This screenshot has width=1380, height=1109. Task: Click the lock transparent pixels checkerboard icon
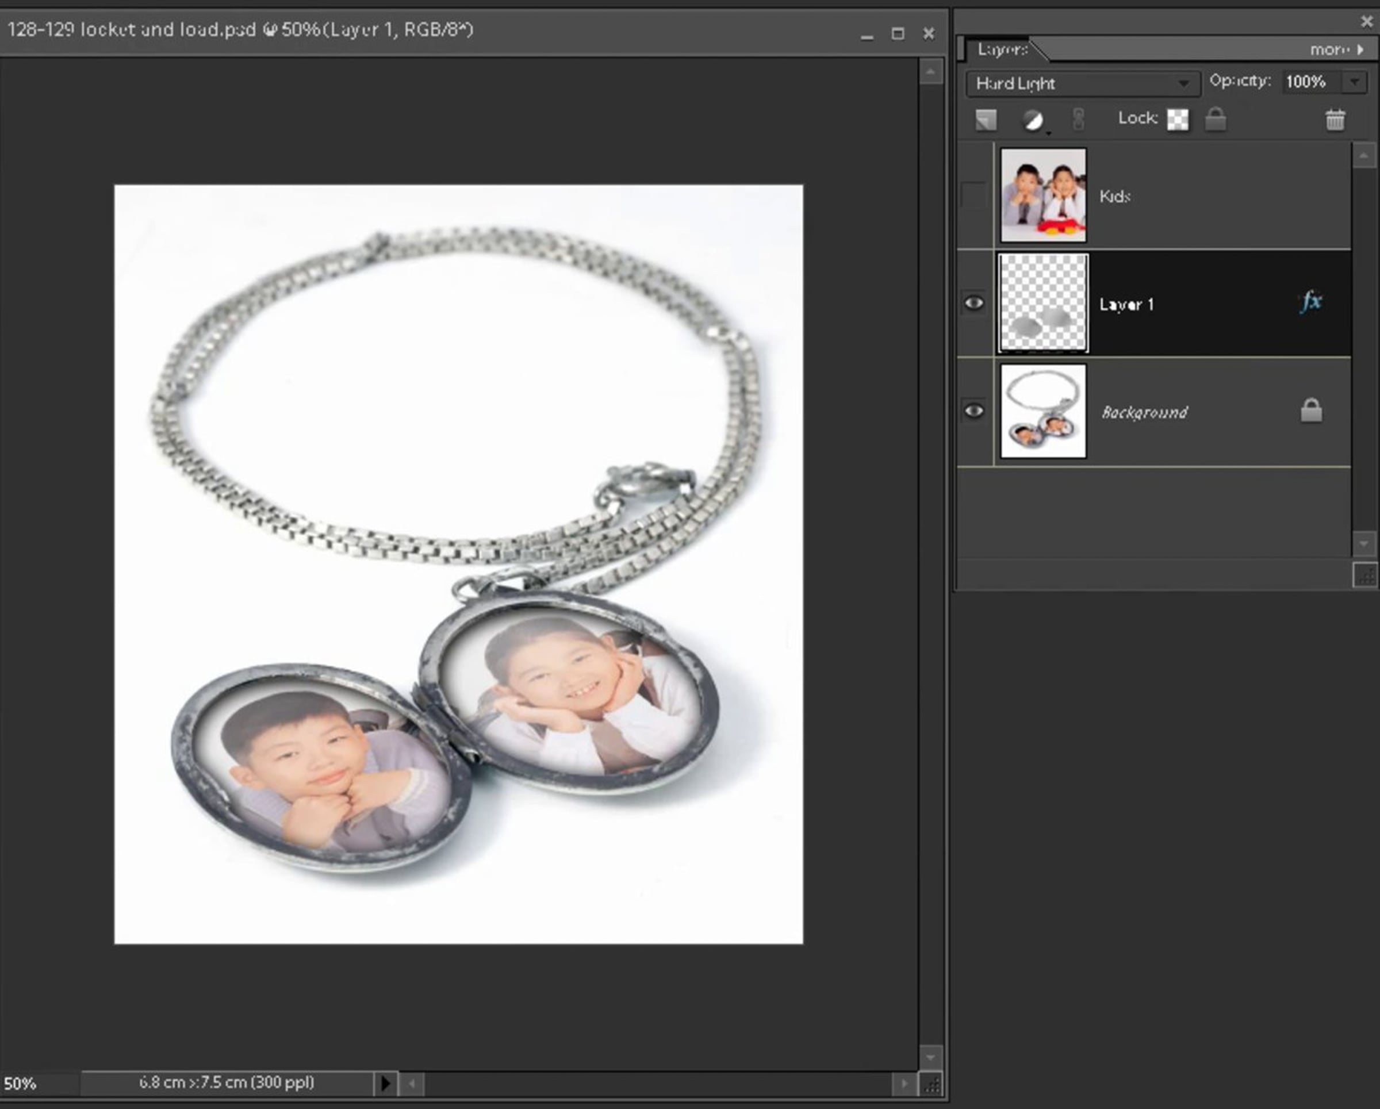click(x=1178, y=120)
